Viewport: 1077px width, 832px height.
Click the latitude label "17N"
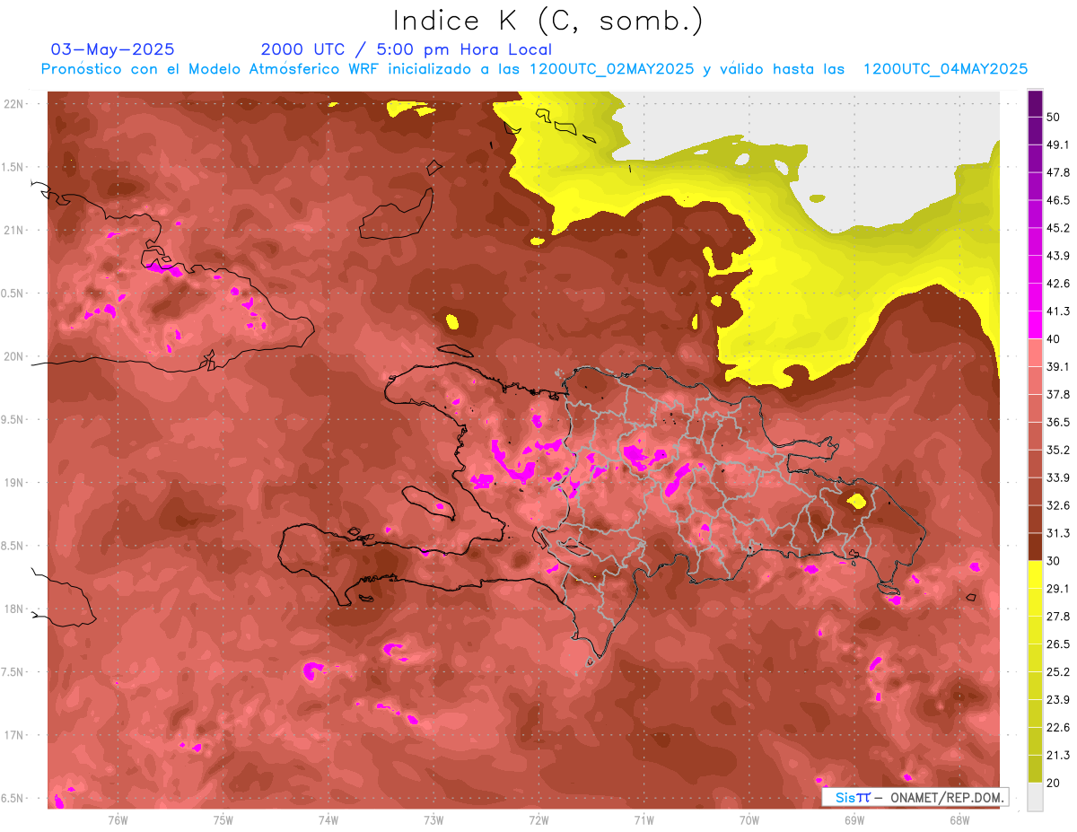click(15, 735)
